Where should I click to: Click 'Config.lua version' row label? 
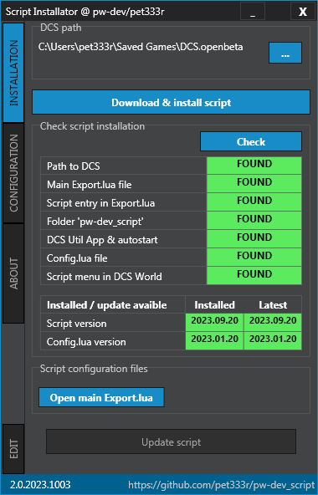(x=86, y=342)
